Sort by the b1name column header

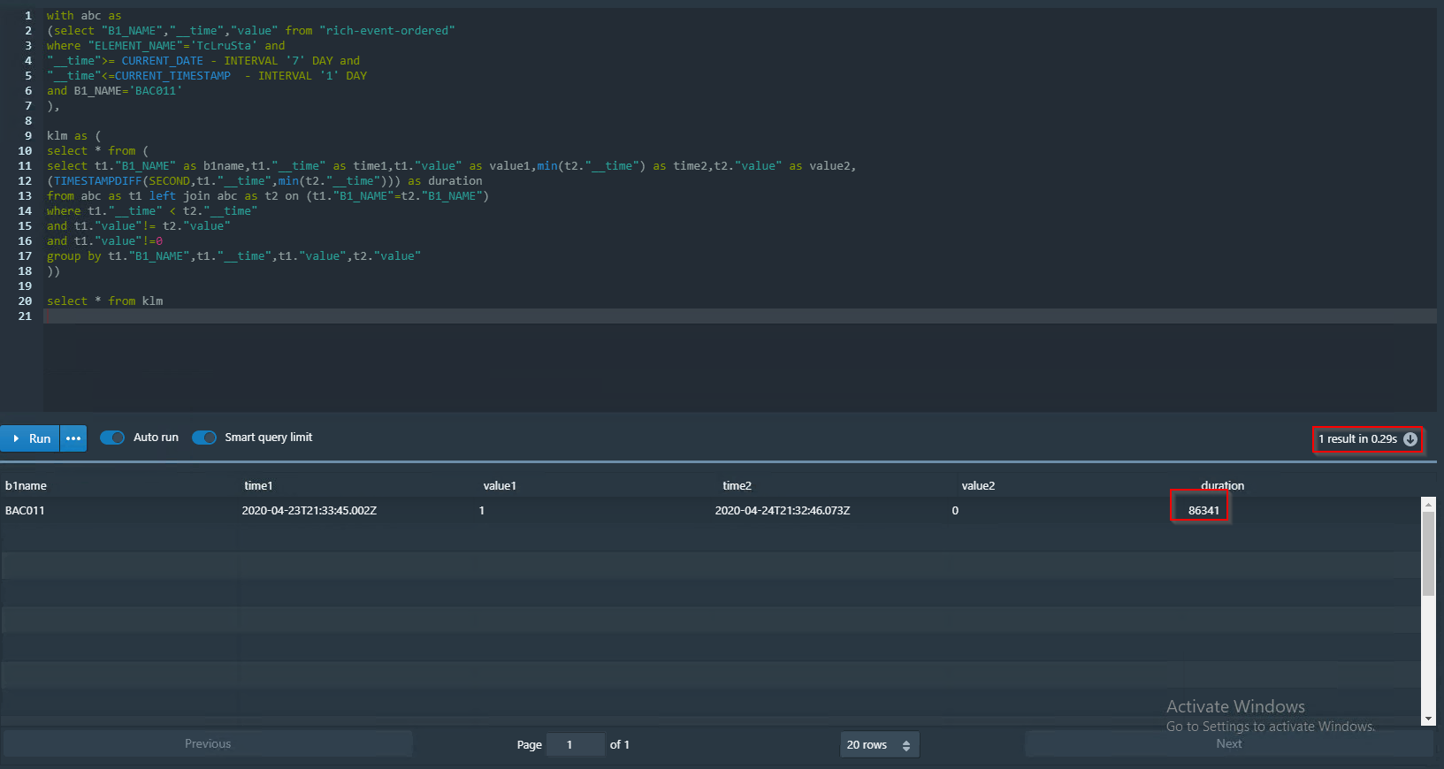point(26,485)
